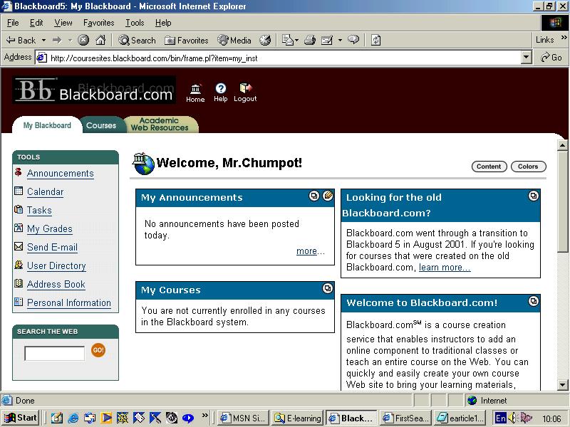Image resolution: width=570 pixels, height=427 pixels.
Task: Minimize the My Announcements module
Action: [x=313, y=196]
